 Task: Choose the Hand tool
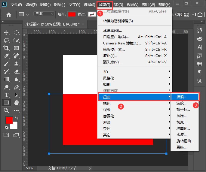pos(16,103)
